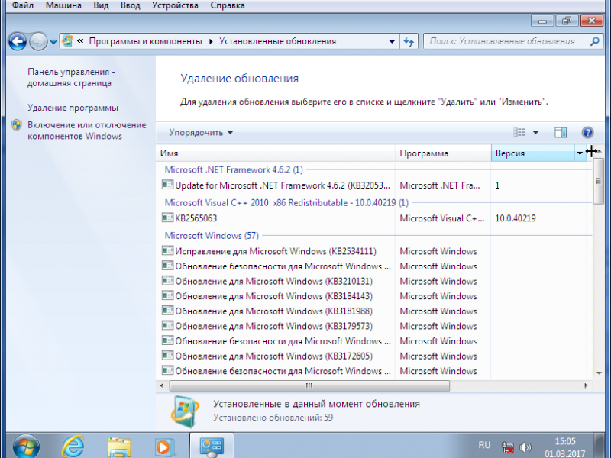Click the horizontal scrollbar right arrow
The image size is (611, 458).
[x=586, y=385]
